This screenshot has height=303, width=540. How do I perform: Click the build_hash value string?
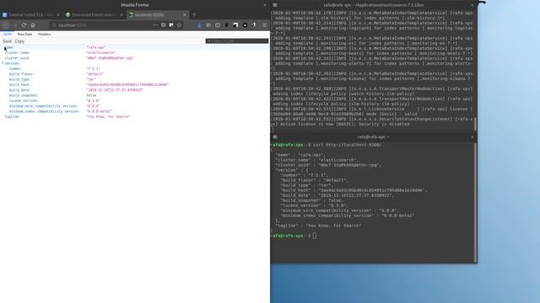coord(127,84)
